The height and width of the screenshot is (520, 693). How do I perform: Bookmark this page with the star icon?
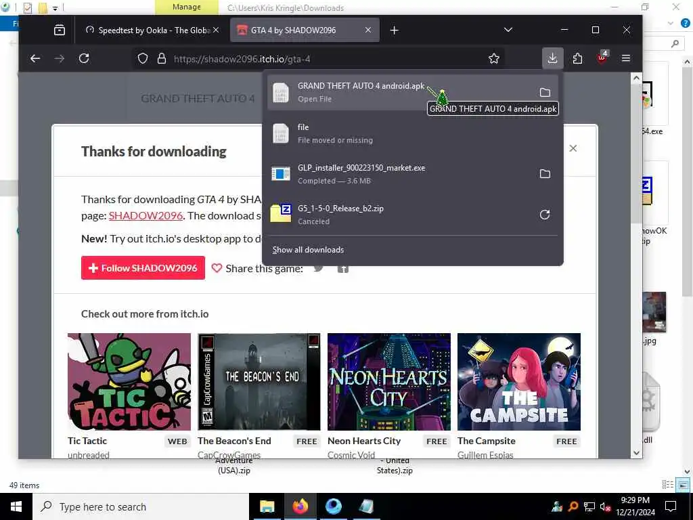(x=493, y=58)
